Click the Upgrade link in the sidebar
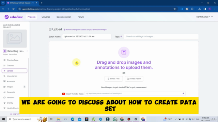The image size is (218, 122). (x=15, y=114)
